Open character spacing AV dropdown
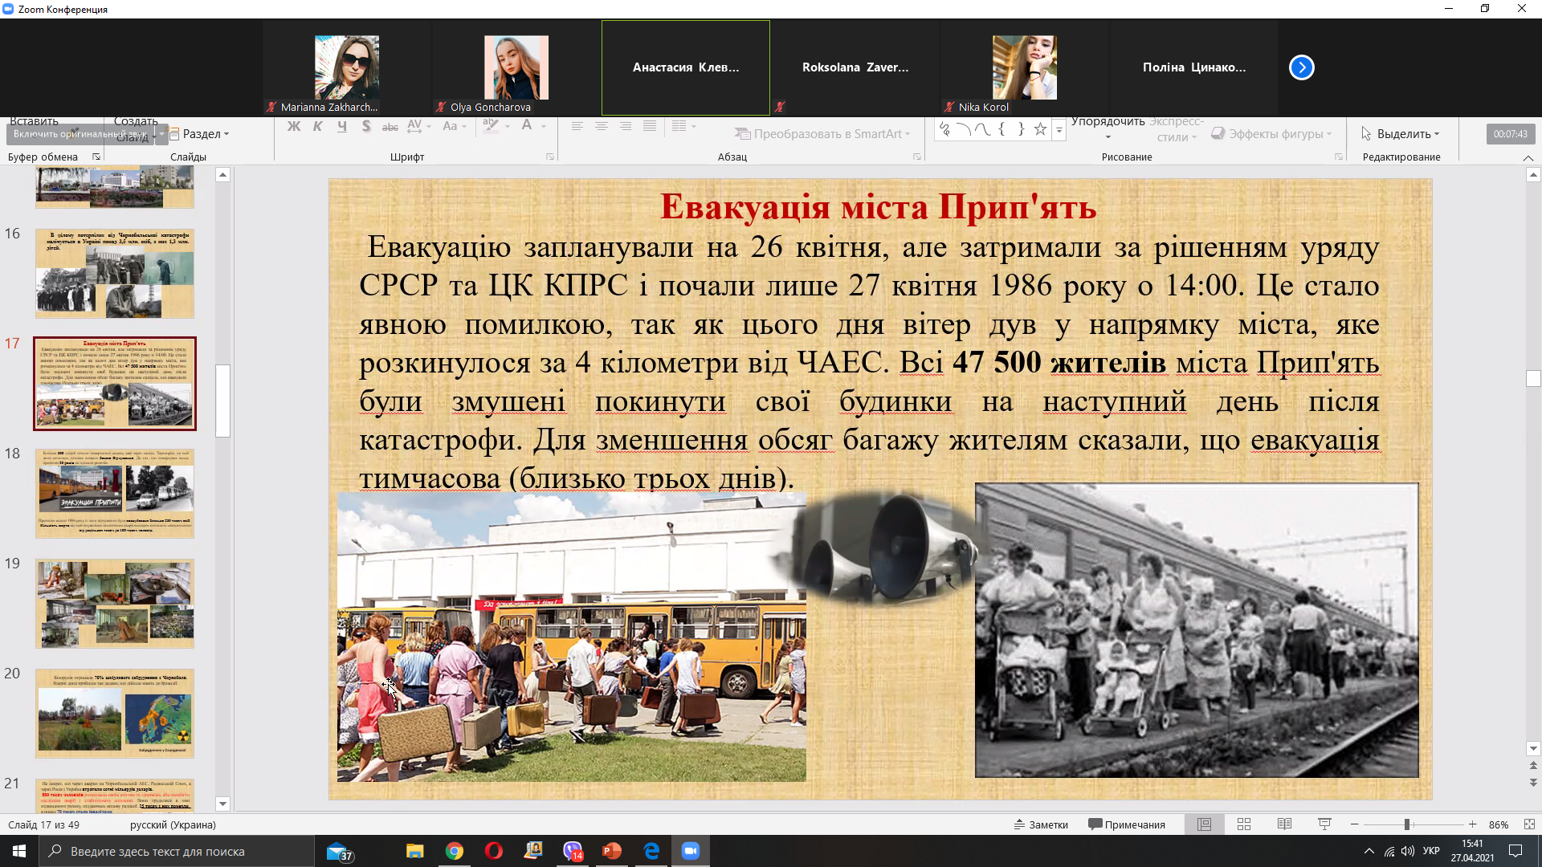 [419, 127]
